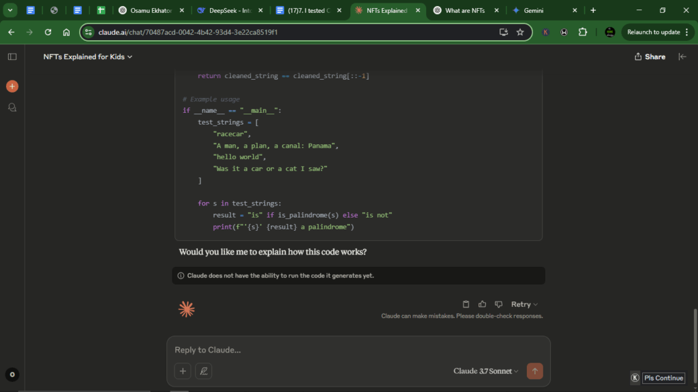Open the writing style icon in composer

pos(203,371)
